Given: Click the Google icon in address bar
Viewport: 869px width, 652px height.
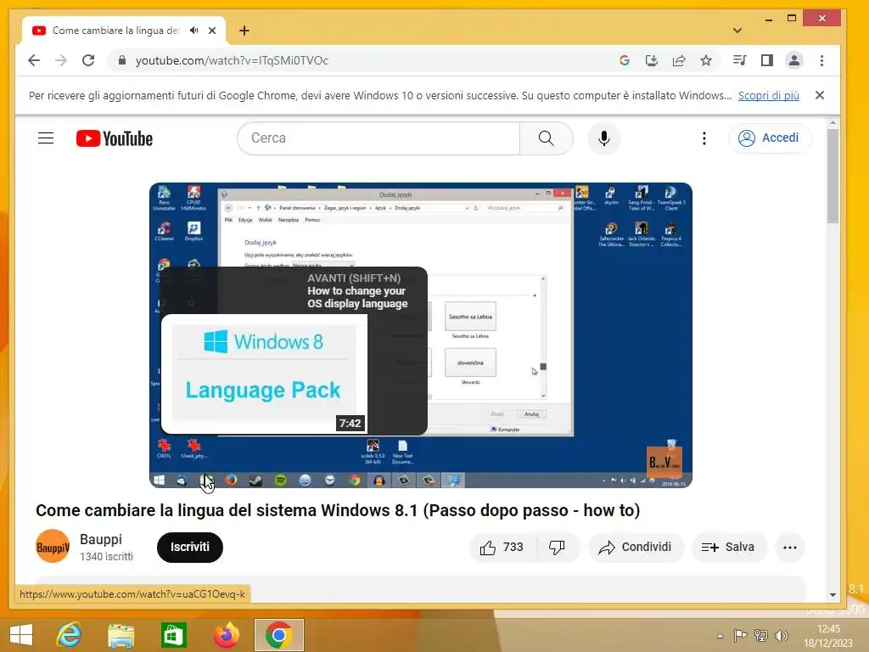Looking at the screenshot, I should pyautogui.click(x=624, y=60).
